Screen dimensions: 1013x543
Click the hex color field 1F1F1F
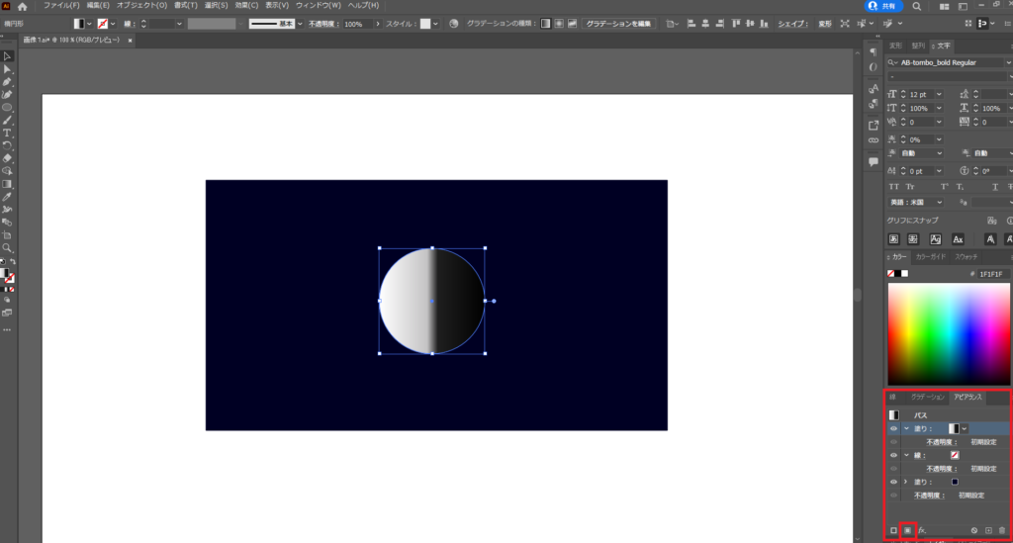pyautogui.click(x=991, y=274)
